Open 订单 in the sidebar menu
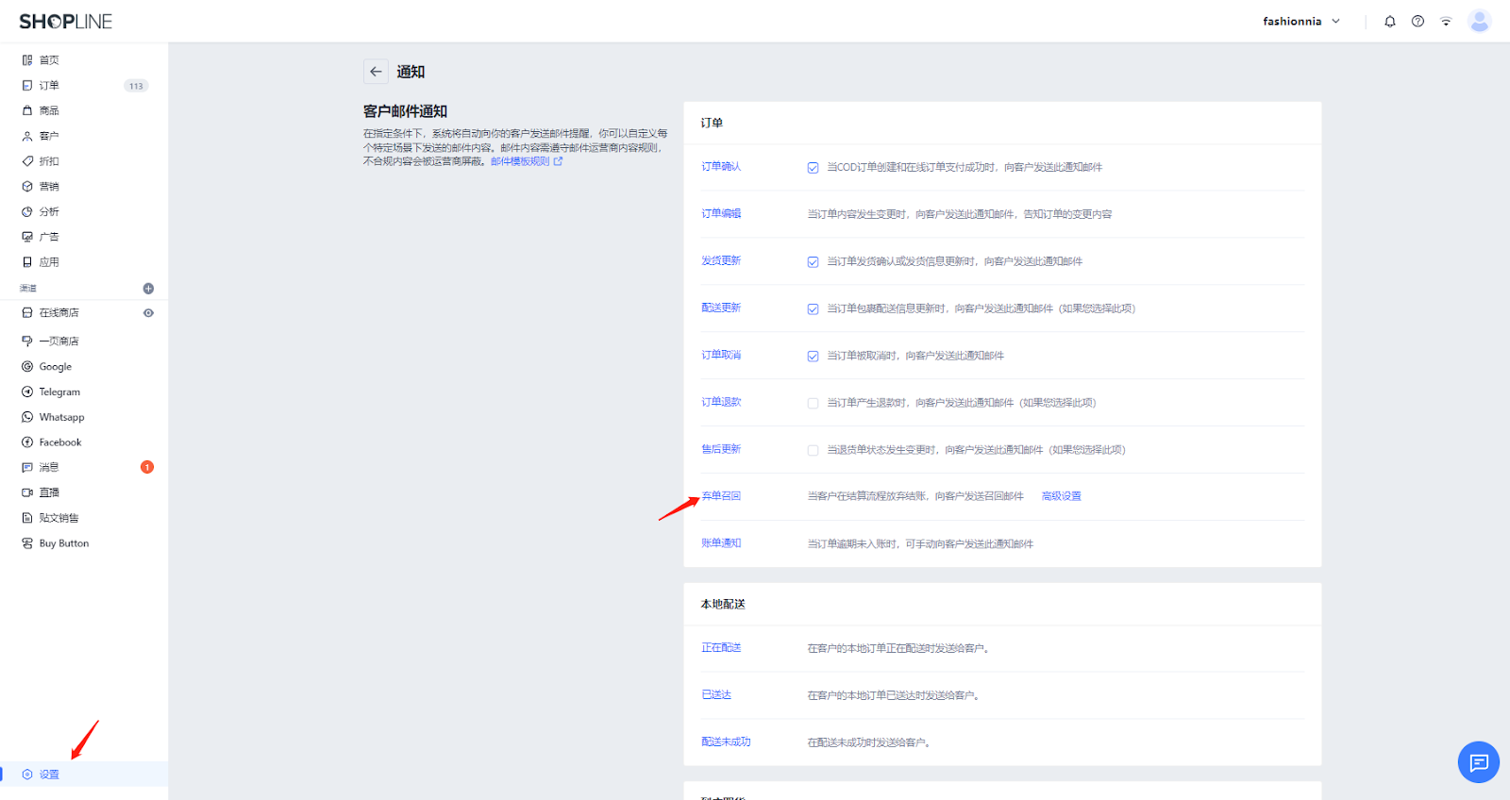Screen dimensions: 1510x800 (x=49, y=86)
